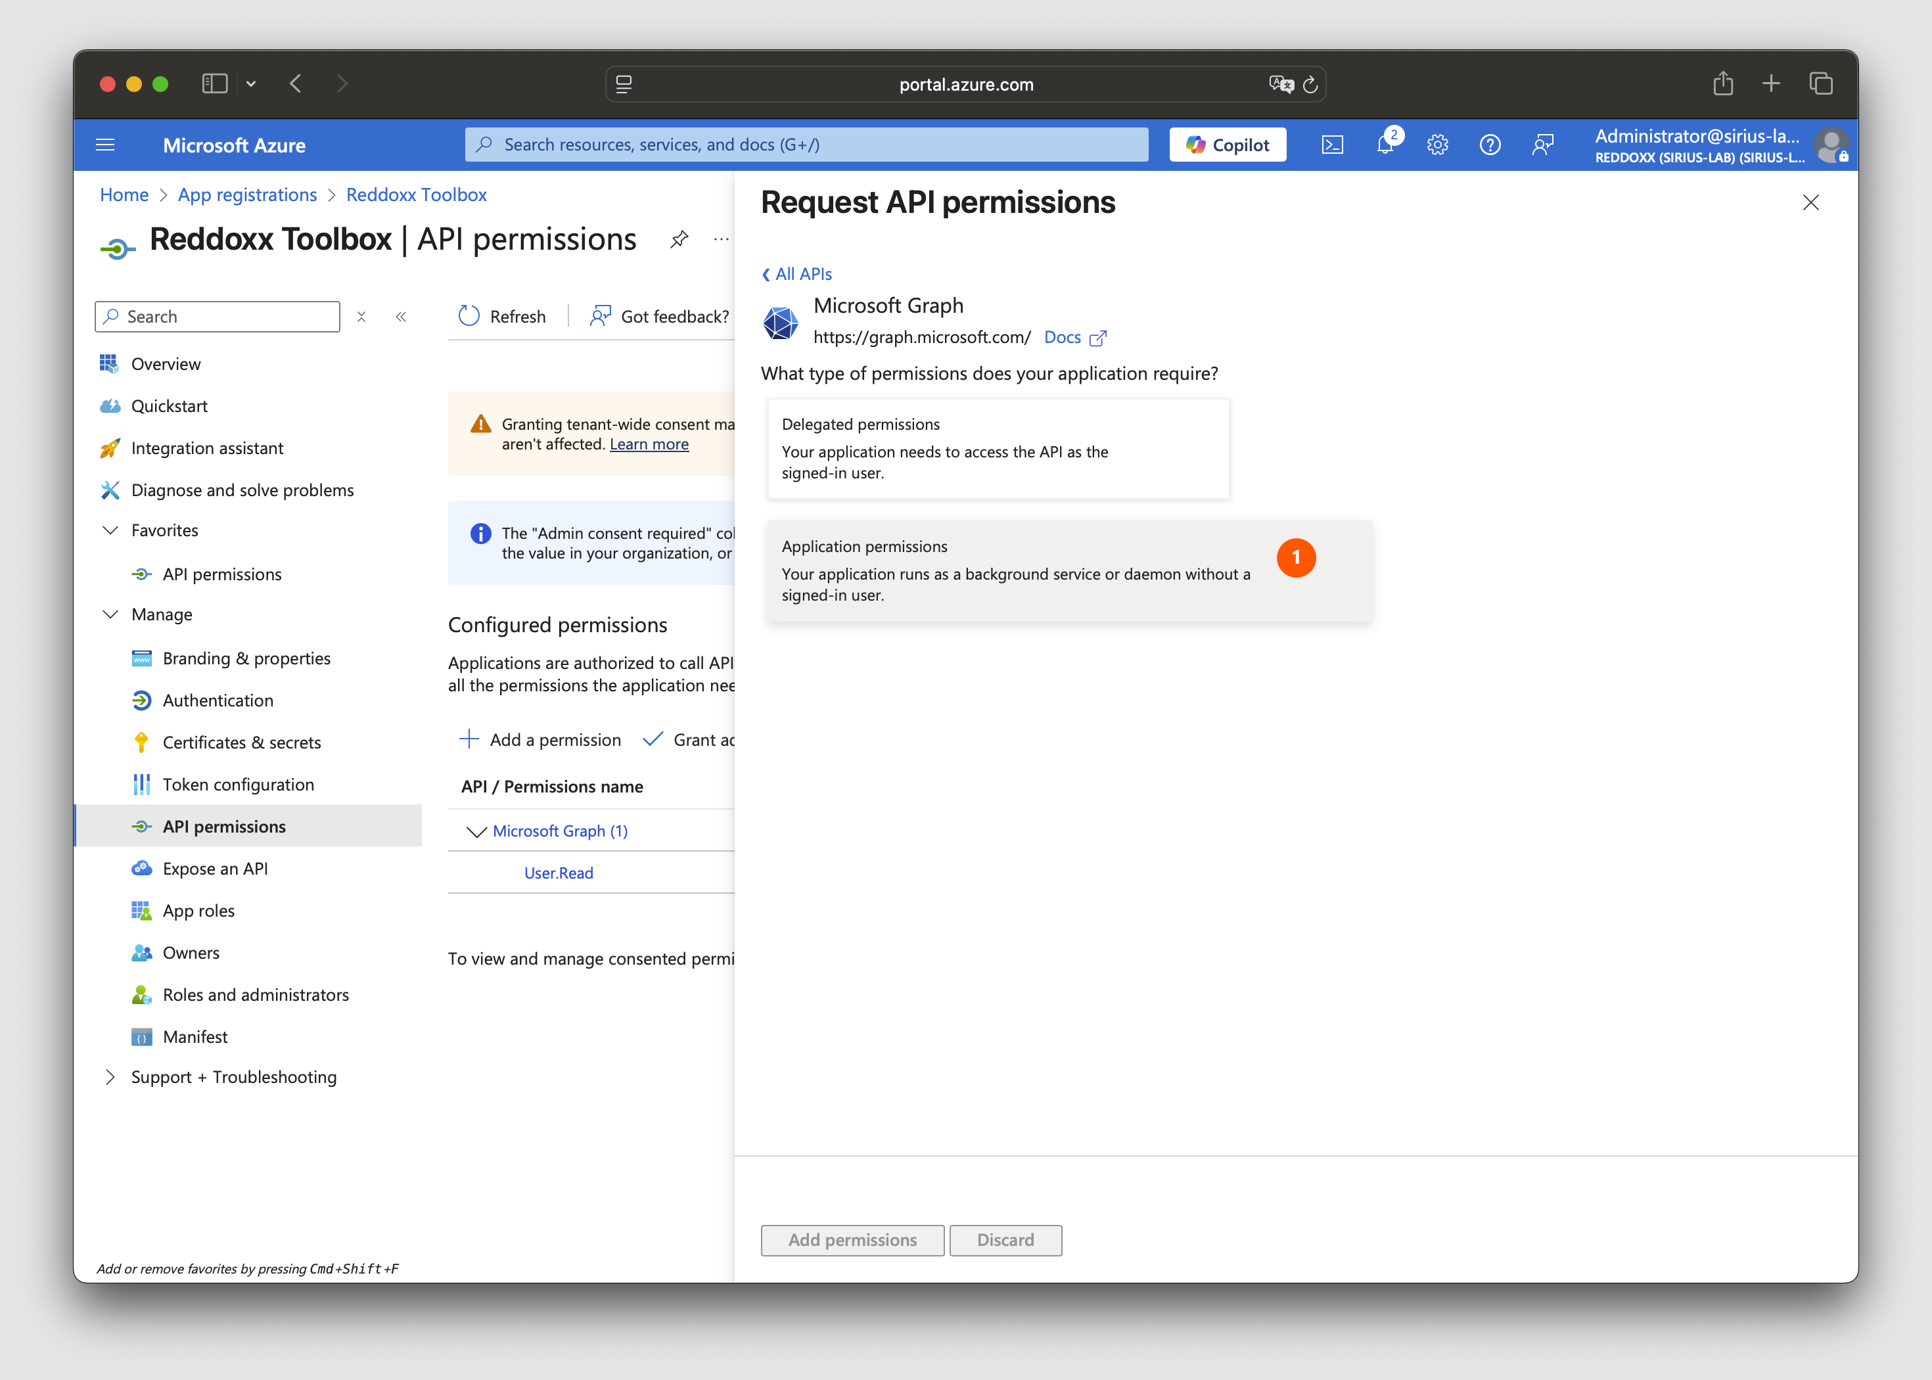Click the translate icon in address bar
This screenshot has height=1380, width=1932.
point(1281,84)
